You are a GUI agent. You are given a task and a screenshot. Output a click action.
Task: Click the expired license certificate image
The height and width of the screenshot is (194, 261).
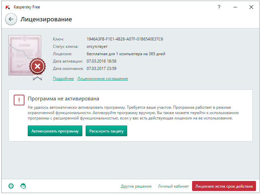[27, 58]
